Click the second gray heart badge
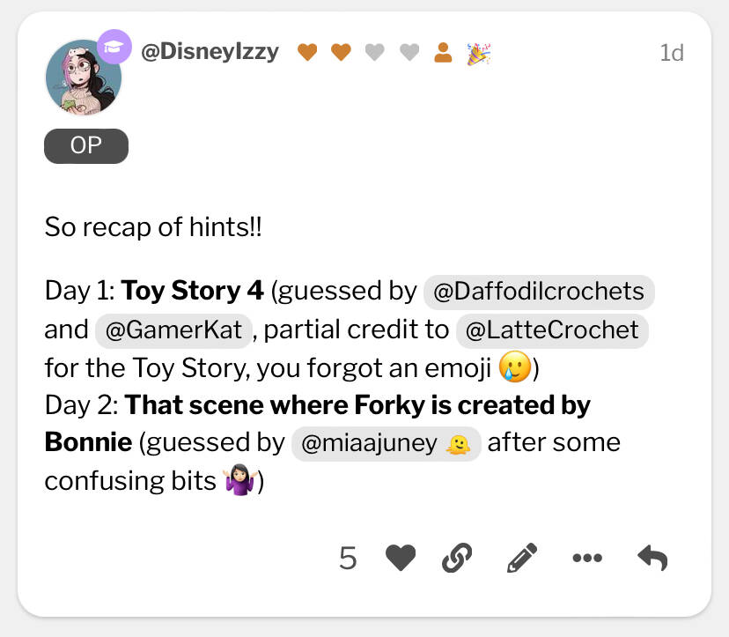The width and height of the screenshot is (729, 637). click(409, 54)
